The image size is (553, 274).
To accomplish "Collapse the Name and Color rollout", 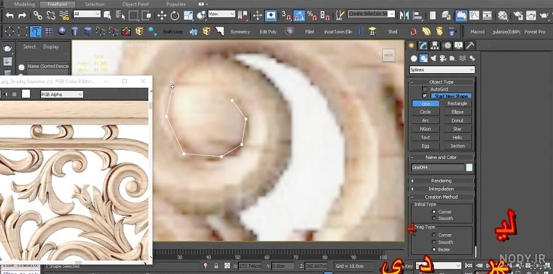I will pyautogui.click(x=441, y=157).
